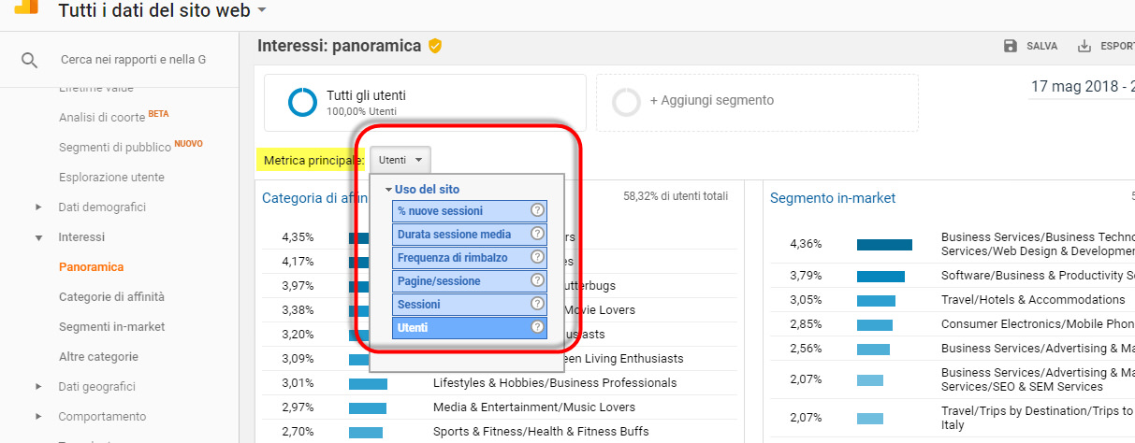1135x443 pixels.
Task: Click the 4,35% value in affinity list
Action: (298, 236)
